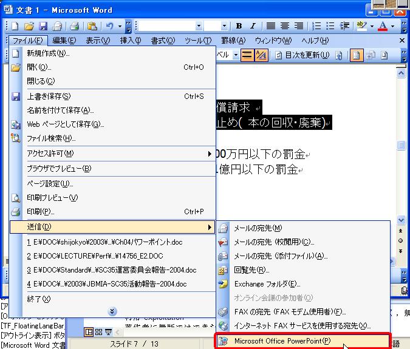Screen dimensions: 410x349
Task: Choose ブラウザでプレビュー menu item
Action: [112, 169]
